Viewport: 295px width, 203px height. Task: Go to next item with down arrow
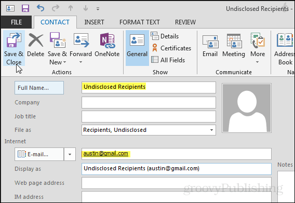pos(86,8)
